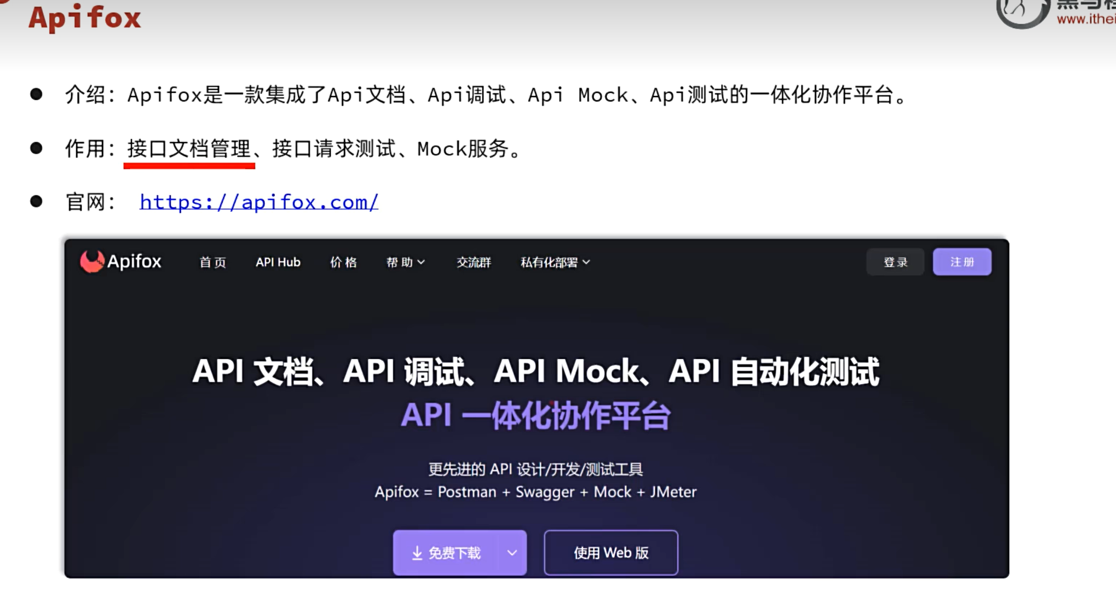Screen dimensions: 1116x595
Task: Click the underlined 接口文档管理 text
Action: [x=189, y=149]
